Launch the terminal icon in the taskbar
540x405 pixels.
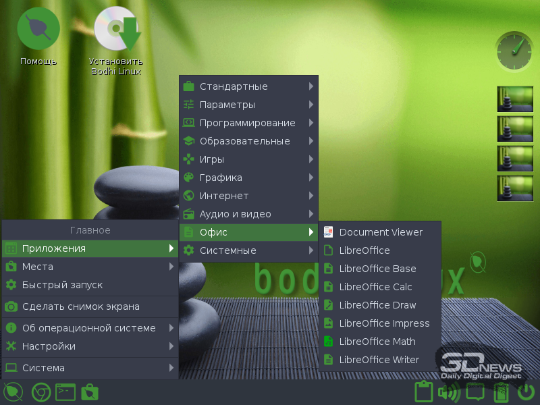click(65, 392)
